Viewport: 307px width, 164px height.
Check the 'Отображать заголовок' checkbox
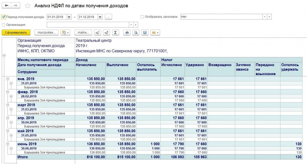click(142, 17)
